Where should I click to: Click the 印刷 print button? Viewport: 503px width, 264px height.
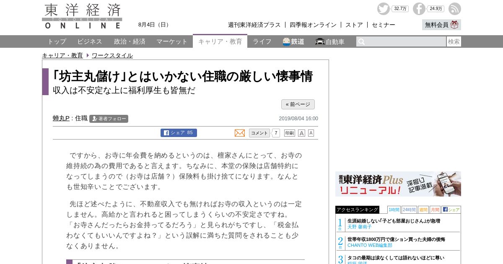coord(290,133)
